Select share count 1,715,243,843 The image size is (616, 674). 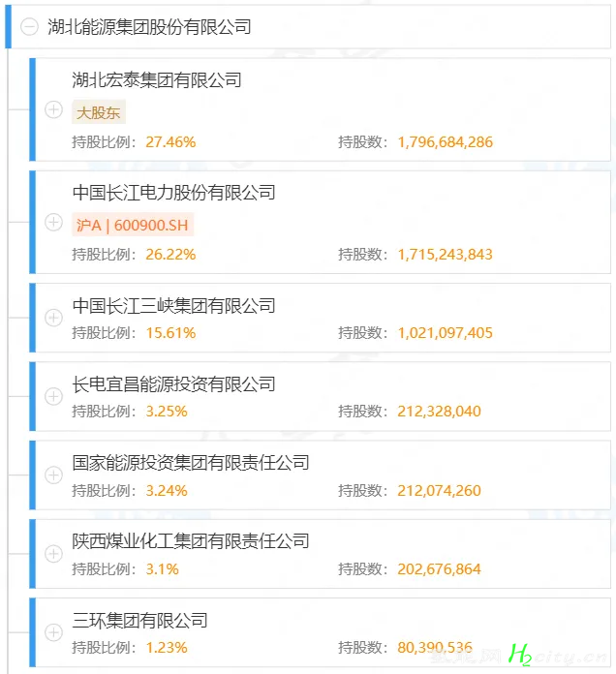[x=445, y=255]
